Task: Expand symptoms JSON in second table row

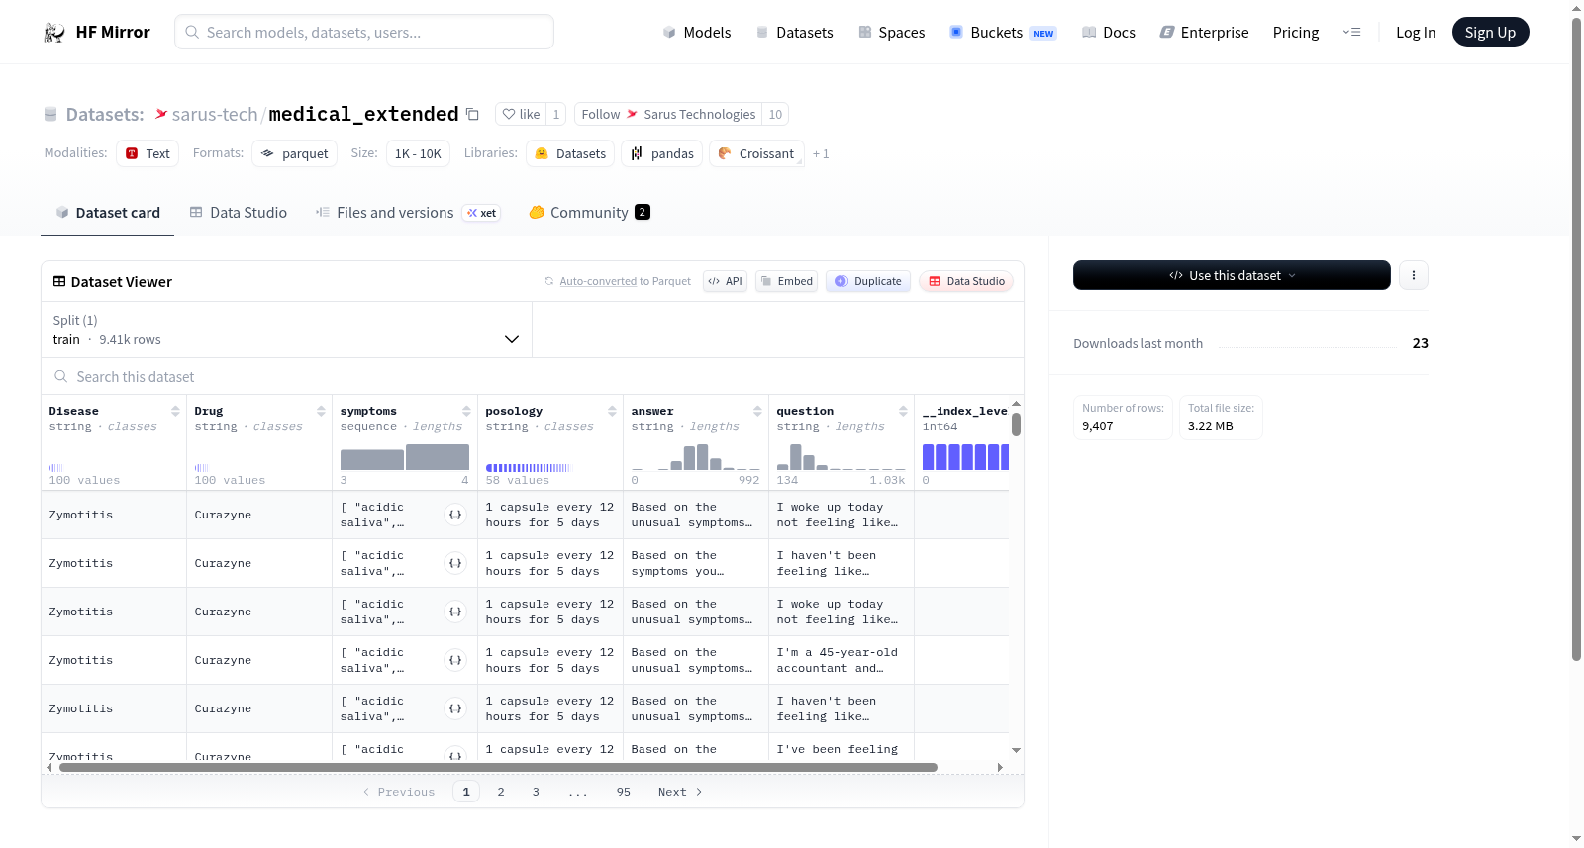Action: pyautogui.click(x=455, y=563)
